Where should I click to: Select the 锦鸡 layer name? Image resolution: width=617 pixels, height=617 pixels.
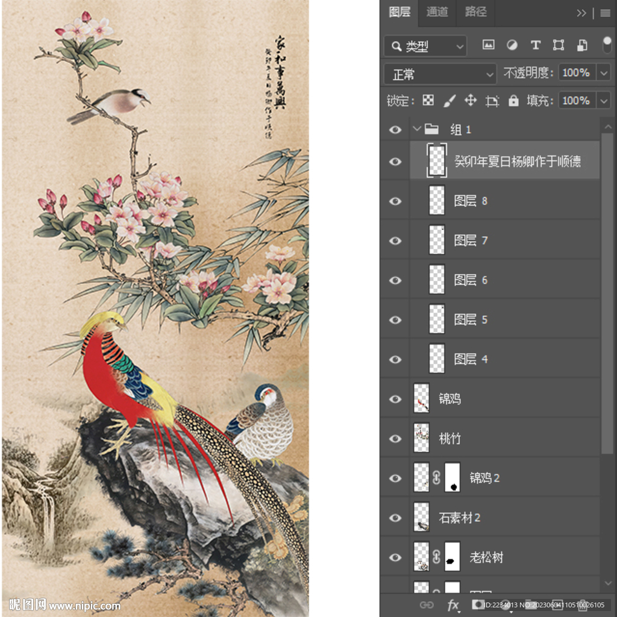[x=449, y=399]
